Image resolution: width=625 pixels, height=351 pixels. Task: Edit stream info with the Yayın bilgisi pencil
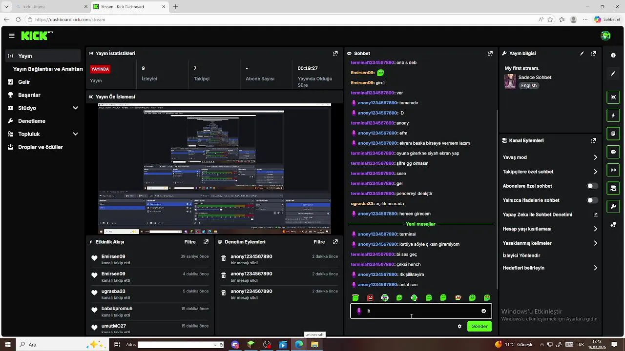click(582, 53)
